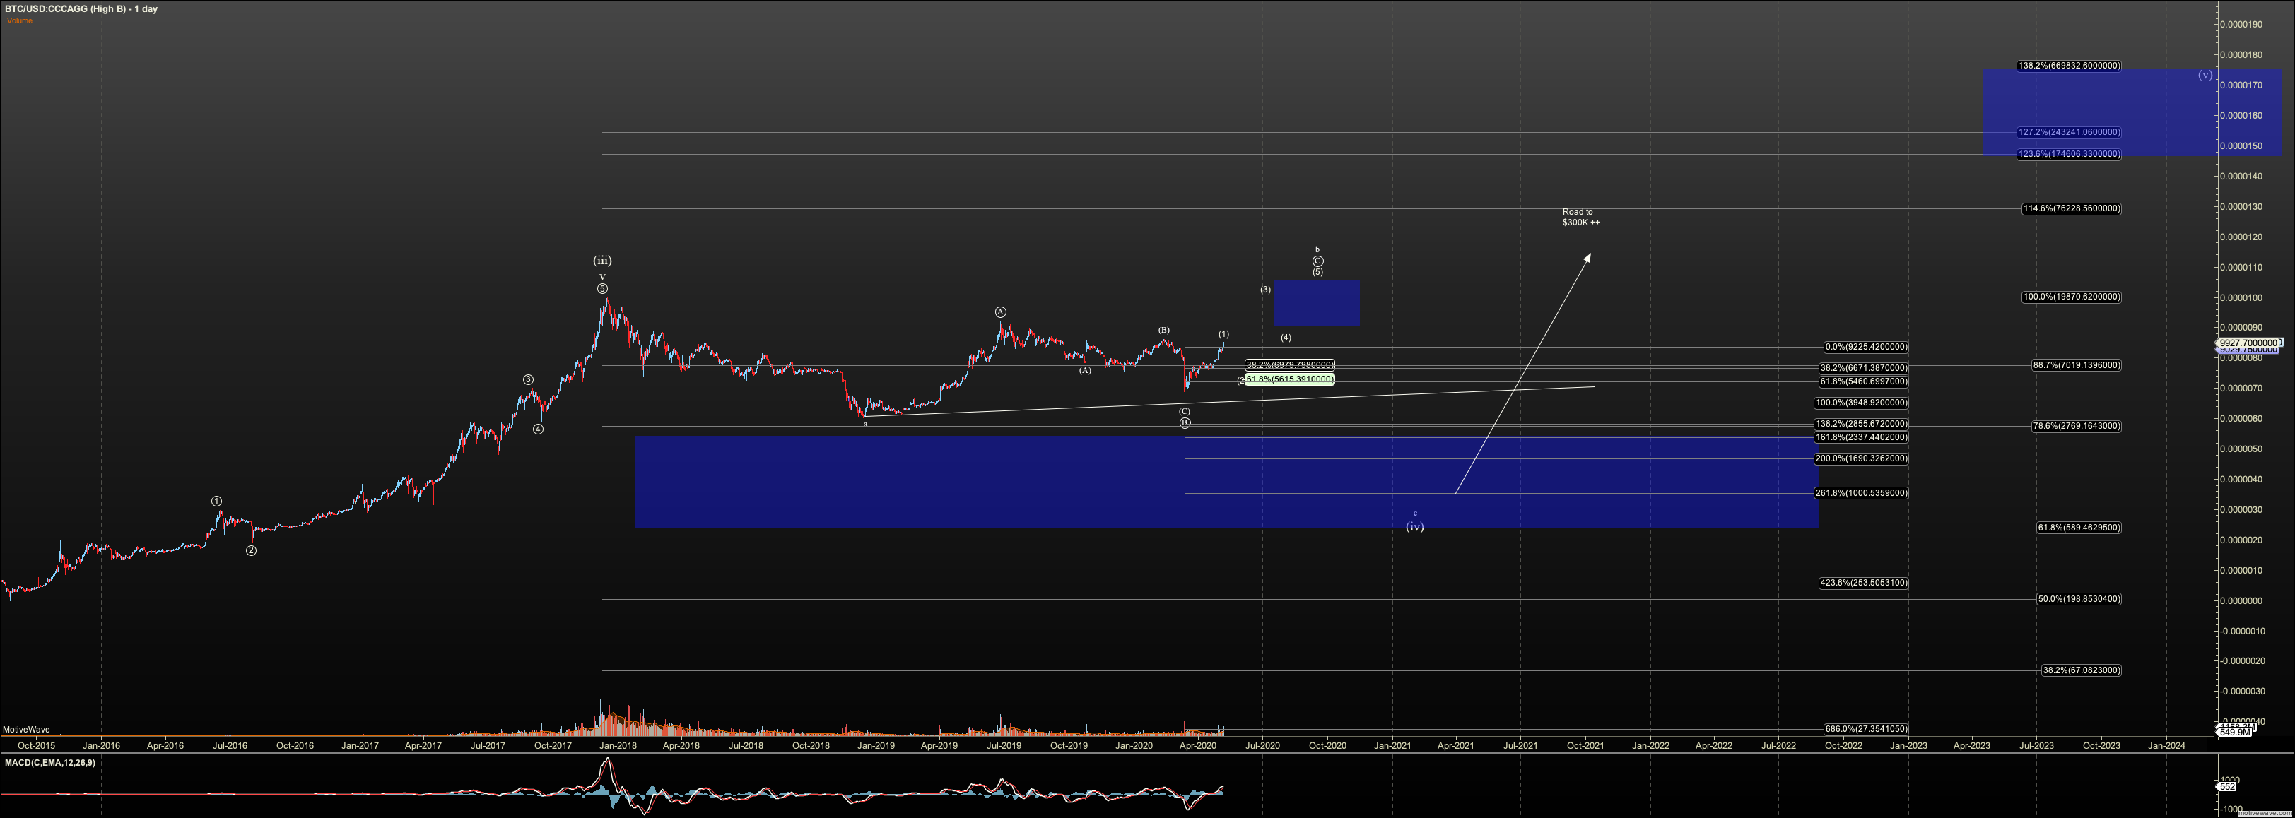Screen dimensions: 2295x818
Task: Select the highlighted 61.8%(5615.3910000) Fibonacci label
Action: pos(1289,379)
